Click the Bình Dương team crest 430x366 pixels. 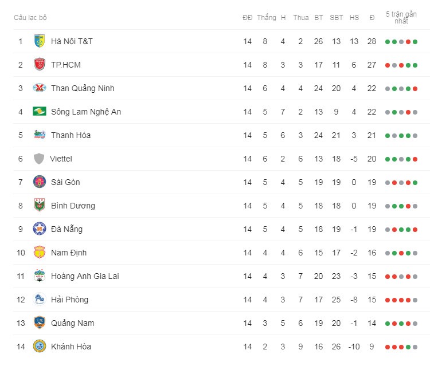39,205
